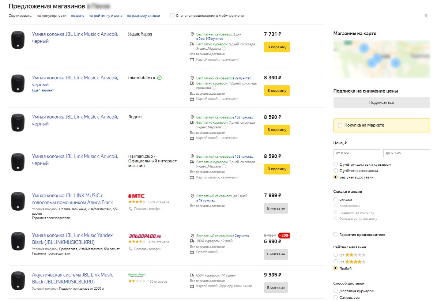Select Самовывоз delivery method
The height and width of the screenshot is (301, 437).
pos(336,297)
